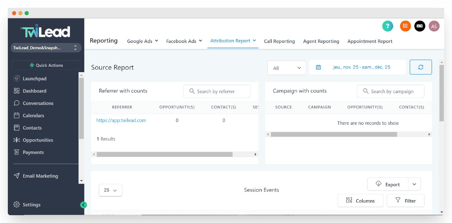Open the TwiLead_Demo&Snapsh account switcher

46,48
